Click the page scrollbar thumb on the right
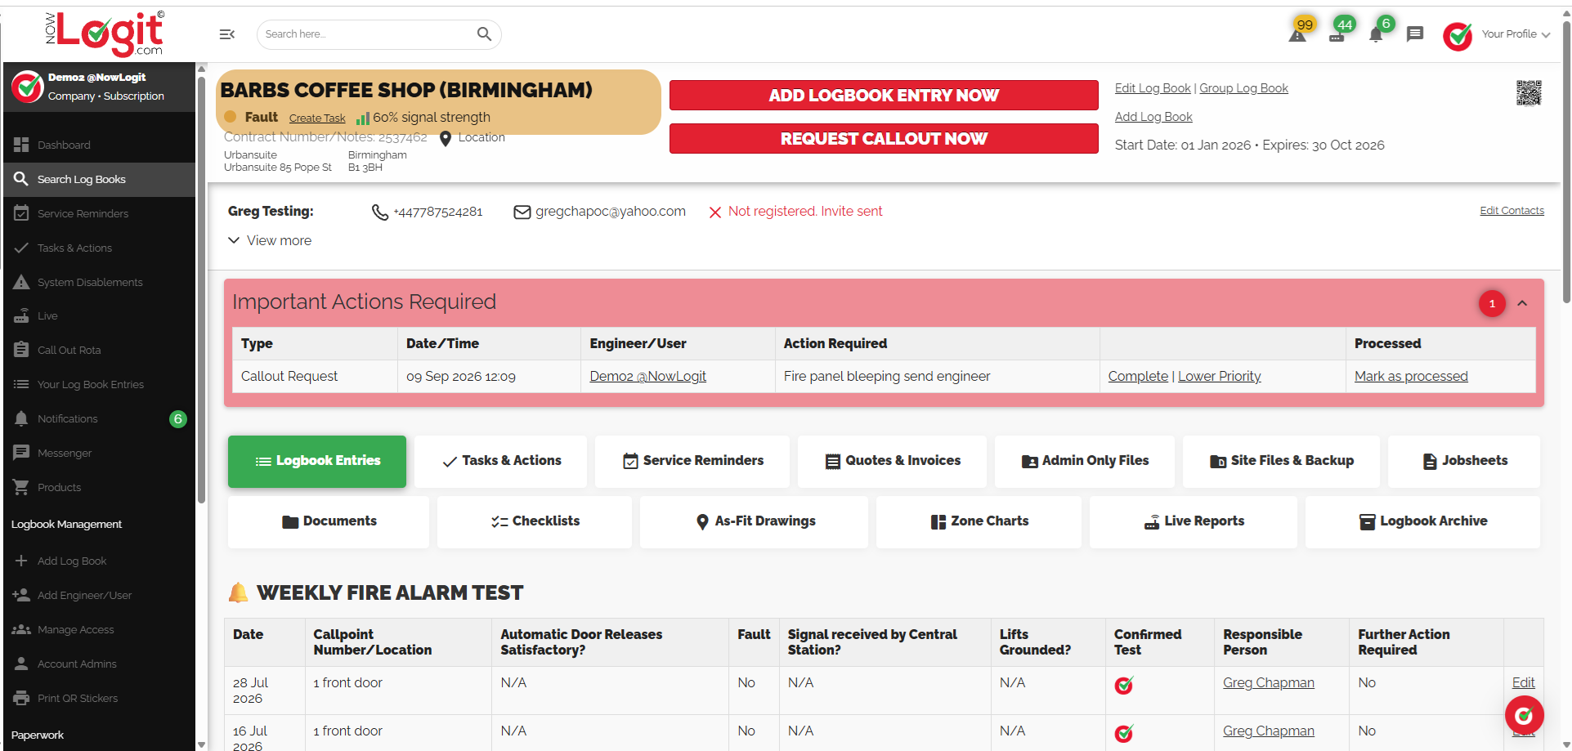1572x751 pixels. click(x=1566, y=163)
